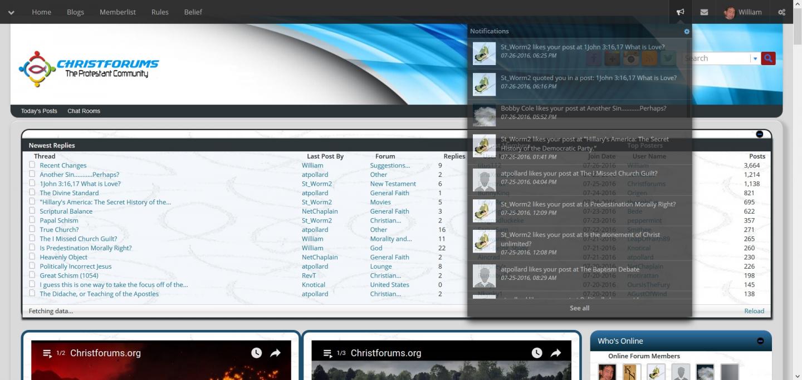This screenshot has height=380, width=802.
Task: Click the plain gray online member avatar
Action: [730, 372]
